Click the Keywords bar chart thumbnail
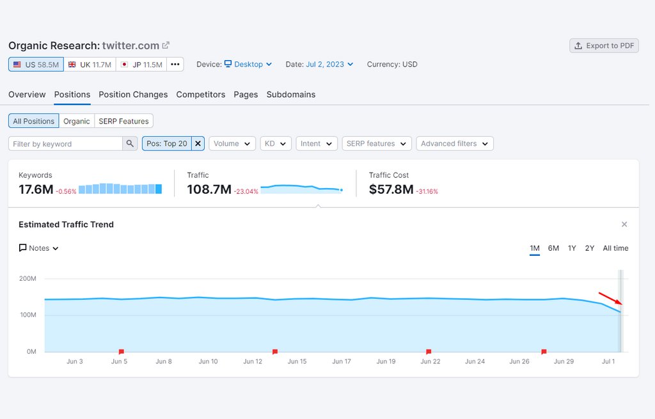The image size is (655, 419). pos(120,189)
